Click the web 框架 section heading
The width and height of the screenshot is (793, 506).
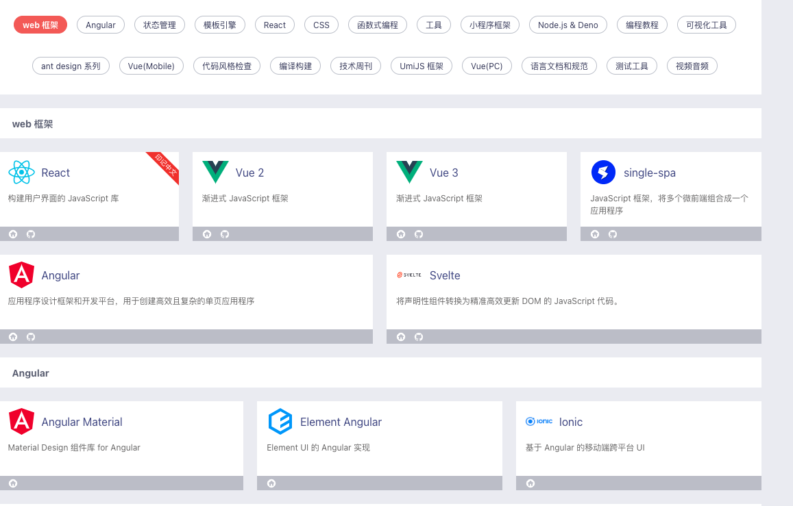pos(32,124)
